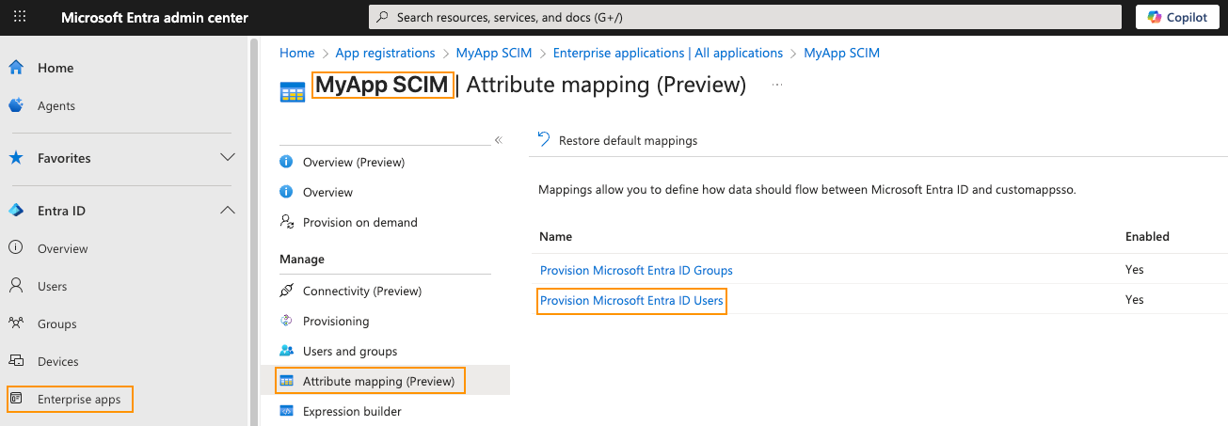Click the Connectivity plug icon
The height and width of the screenshot is (426, 1228).
point(287,291)
